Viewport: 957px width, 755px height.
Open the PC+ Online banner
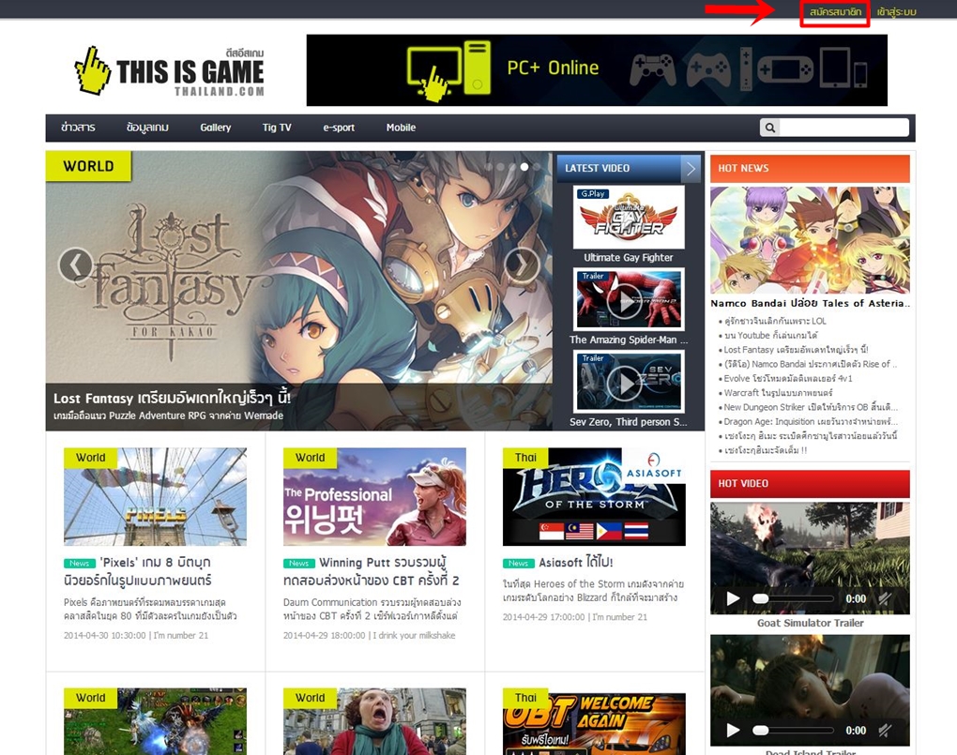coord(597,70)
